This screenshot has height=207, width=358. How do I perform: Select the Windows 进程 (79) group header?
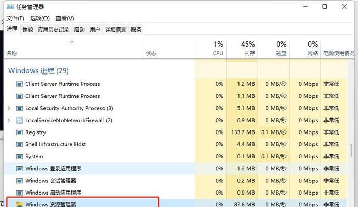[38, 71]
